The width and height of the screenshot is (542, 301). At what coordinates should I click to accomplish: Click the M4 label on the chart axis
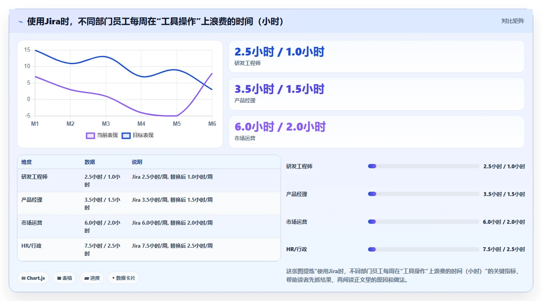coord(141,124)
